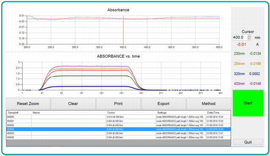
Task: Click the 420nm wavelength label
Action: pyautogui.click(x=239, y=84)
